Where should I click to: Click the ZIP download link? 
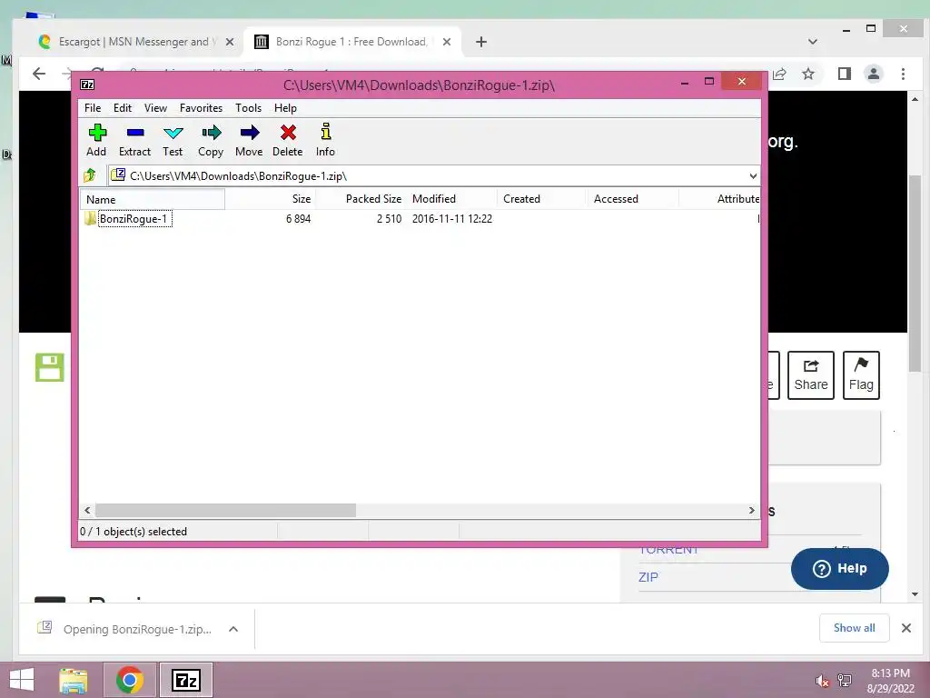648,577
